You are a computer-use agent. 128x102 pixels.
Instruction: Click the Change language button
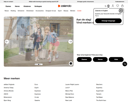click(x=108, y=21)
